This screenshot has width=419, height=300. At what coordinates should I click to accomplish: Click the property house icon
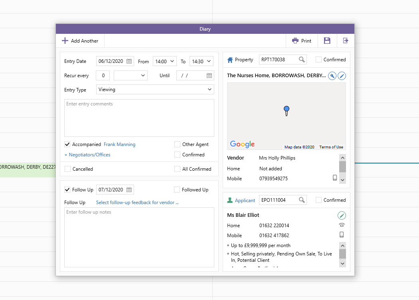pyautogui.click(x=230, y=60)
